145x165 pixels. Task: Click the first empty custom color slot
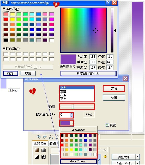(x=6, y=54)
